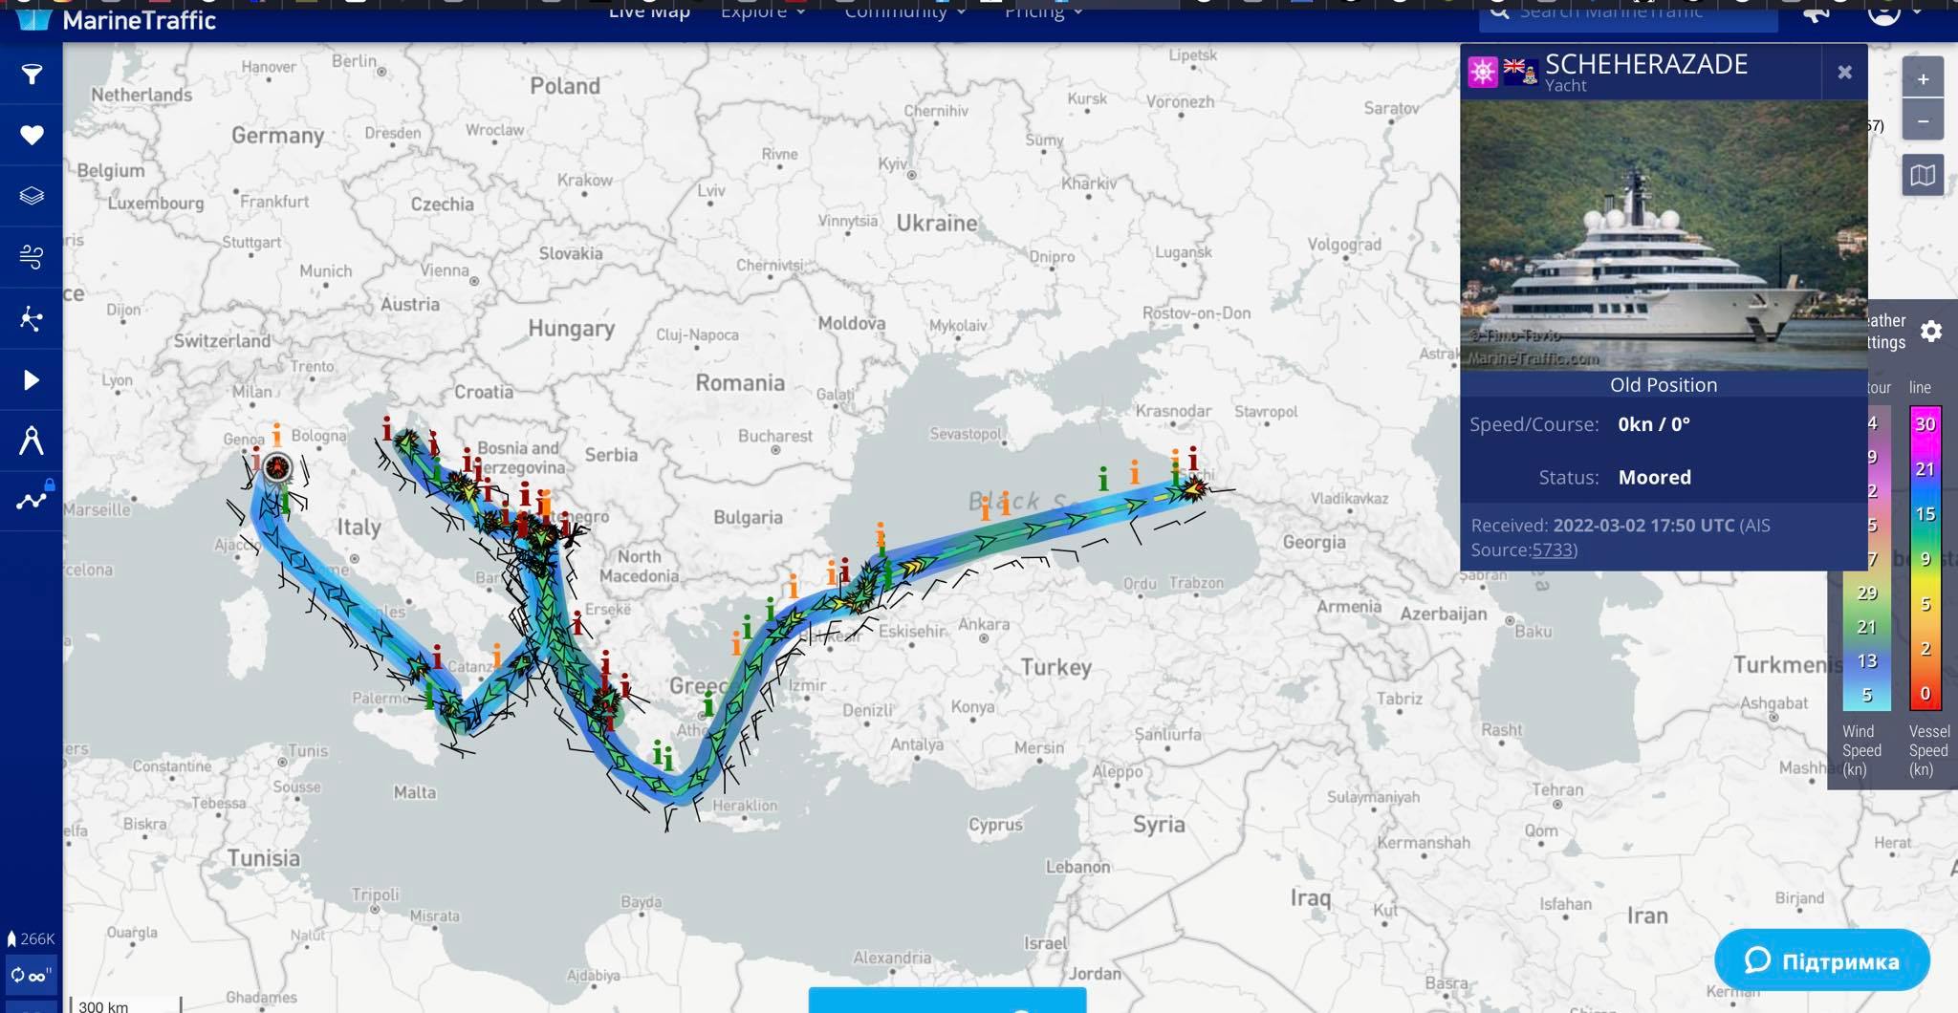The width and height of the screenshot is (1958, 1013).
Task: Expand the Pricing dropdown menu
Action: [x=1043, y=12]
